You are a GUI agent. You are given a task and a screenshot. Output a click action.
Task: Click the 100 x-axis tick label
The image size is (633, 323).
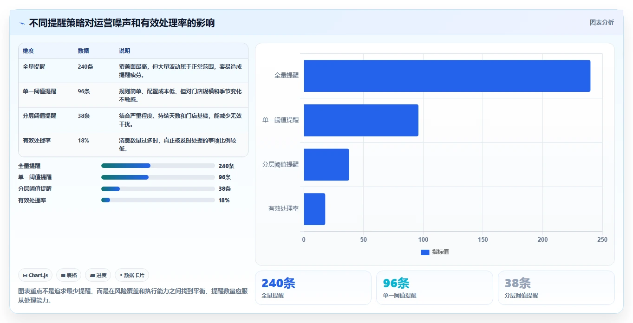423,240
